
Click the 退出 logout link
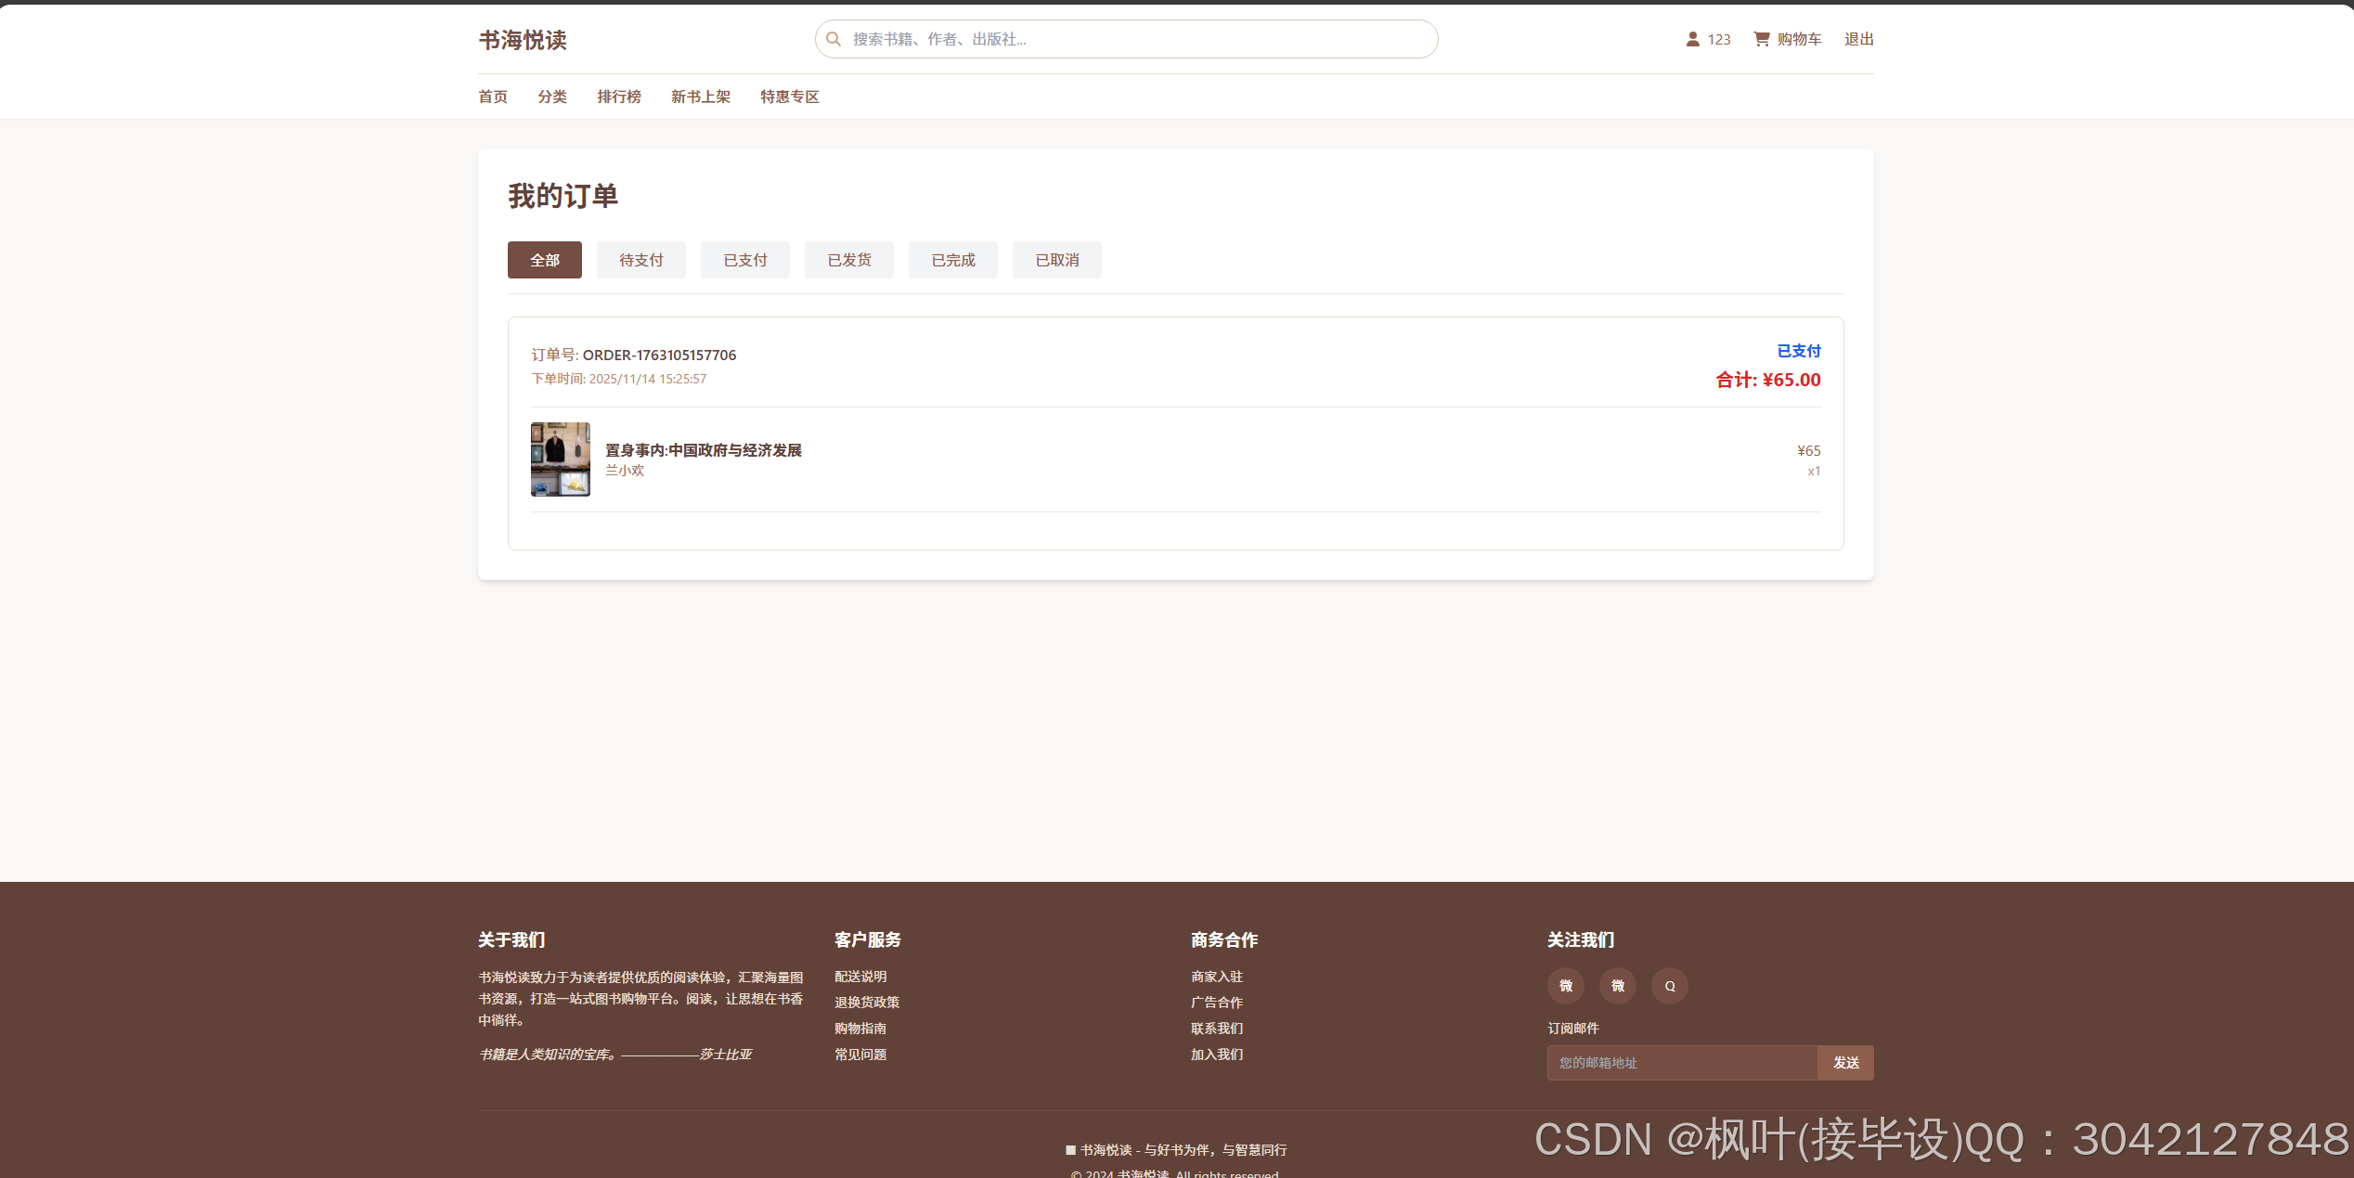1858,39
